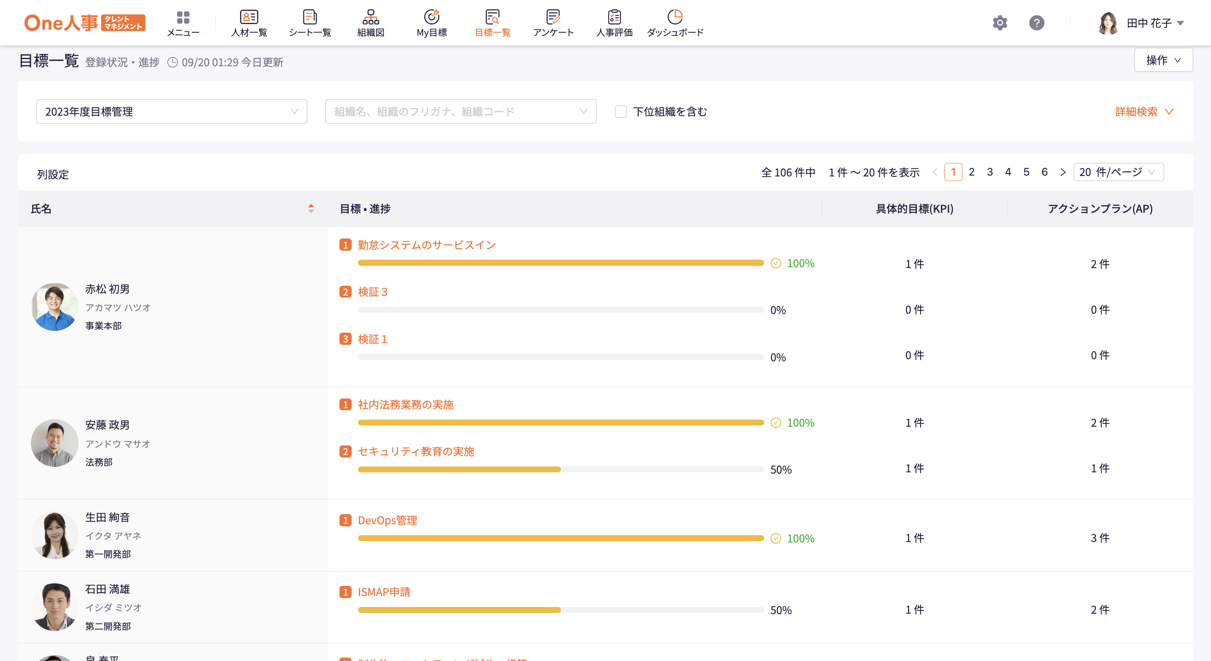Open the 操作 actions dropdown
The image size is (1211, 661).
[x=1163, y=60]
